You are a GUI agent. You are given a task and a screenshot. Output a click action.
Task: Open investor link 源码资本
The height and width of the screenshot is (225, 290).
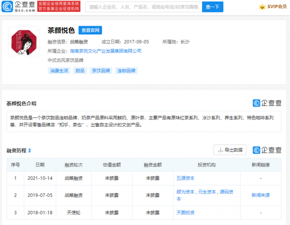click(226, 192)
